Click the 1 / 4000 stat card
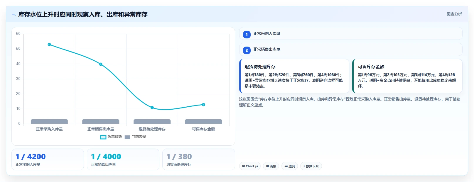The width and height of the screenshot is (474, 182). 123,159
